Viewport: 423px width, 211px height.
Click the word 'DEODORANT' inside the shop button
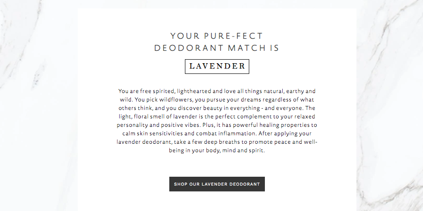click(x=244, y=184)
